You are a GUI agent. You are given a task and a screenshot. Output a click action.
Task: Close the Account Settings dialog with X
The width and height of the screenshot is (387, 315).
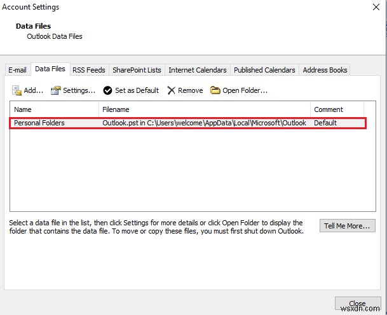click(x=376, y=7)
